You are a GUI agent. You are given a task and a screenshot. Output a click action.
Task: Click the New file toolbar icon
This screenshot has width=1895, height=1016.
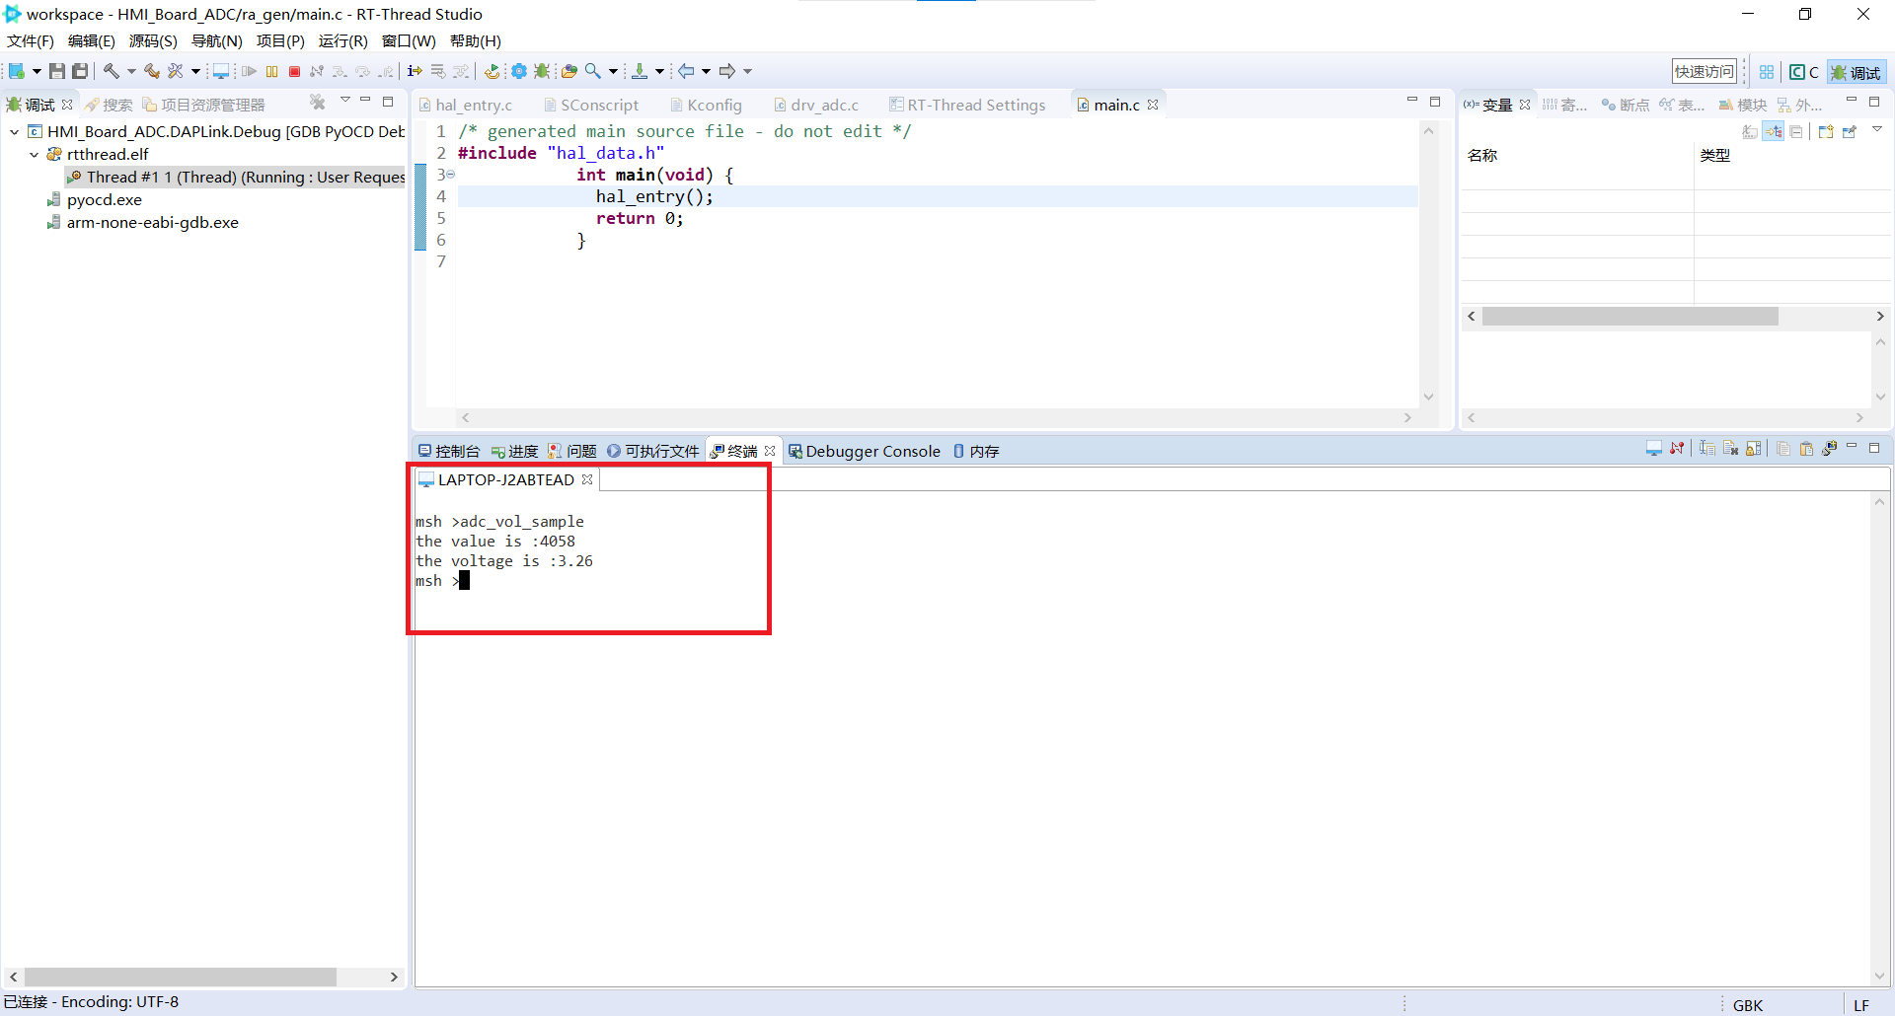pyautogui.click(x=17, y=71)
